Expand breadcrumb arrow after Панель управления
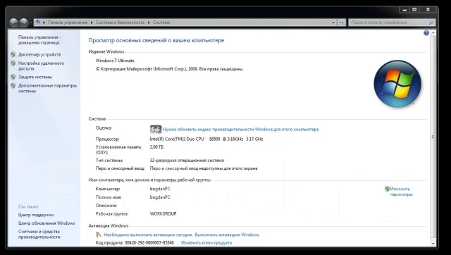This screenshot has height=255, width=451. coord(92,23)
